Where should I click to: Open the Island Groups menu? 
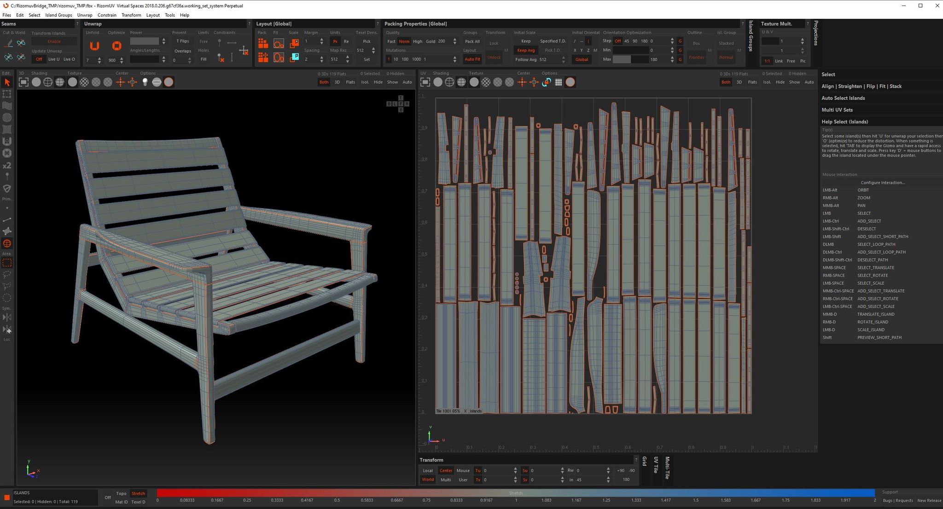58,15
